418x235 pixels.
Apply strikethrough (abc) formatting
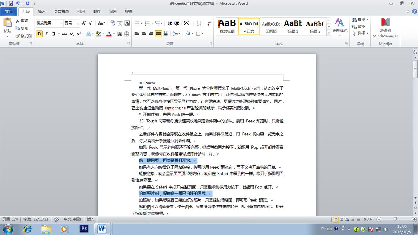(64, 34)
